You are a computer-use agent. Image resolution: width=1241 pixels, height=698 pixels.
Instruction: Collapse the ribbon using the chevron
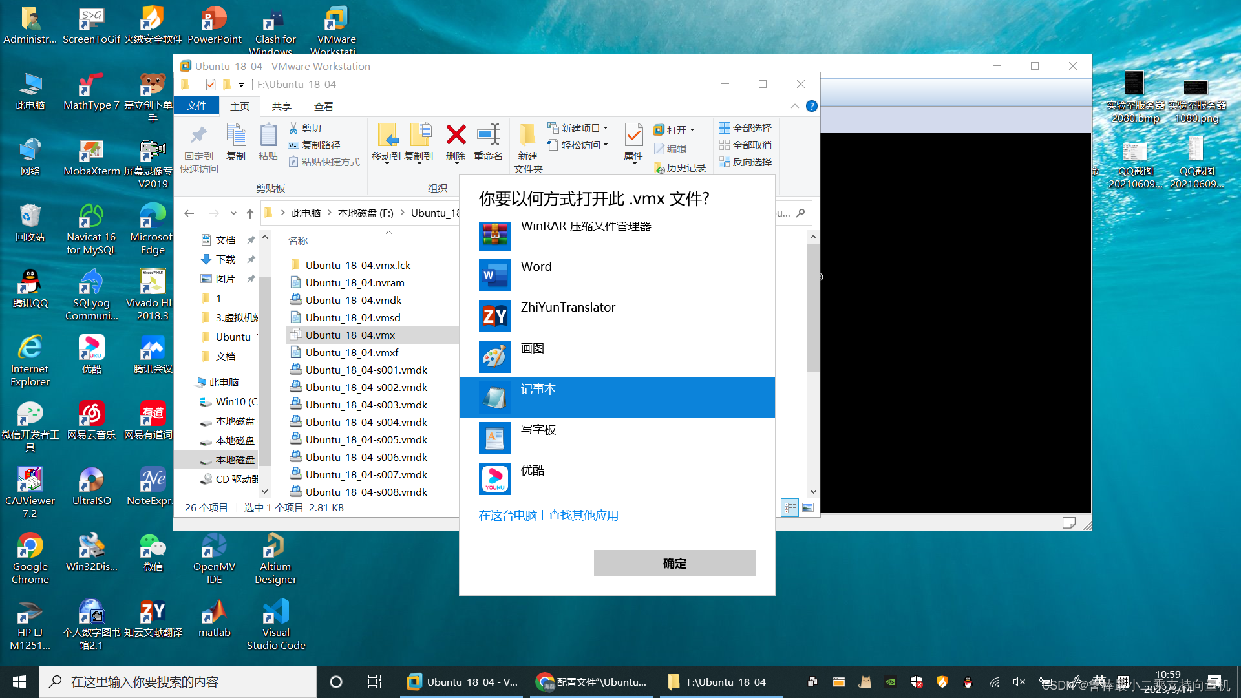[x=794, y=106]
